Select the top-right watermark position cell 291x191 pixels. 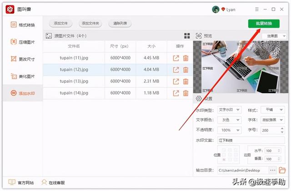tap(235, 150)
